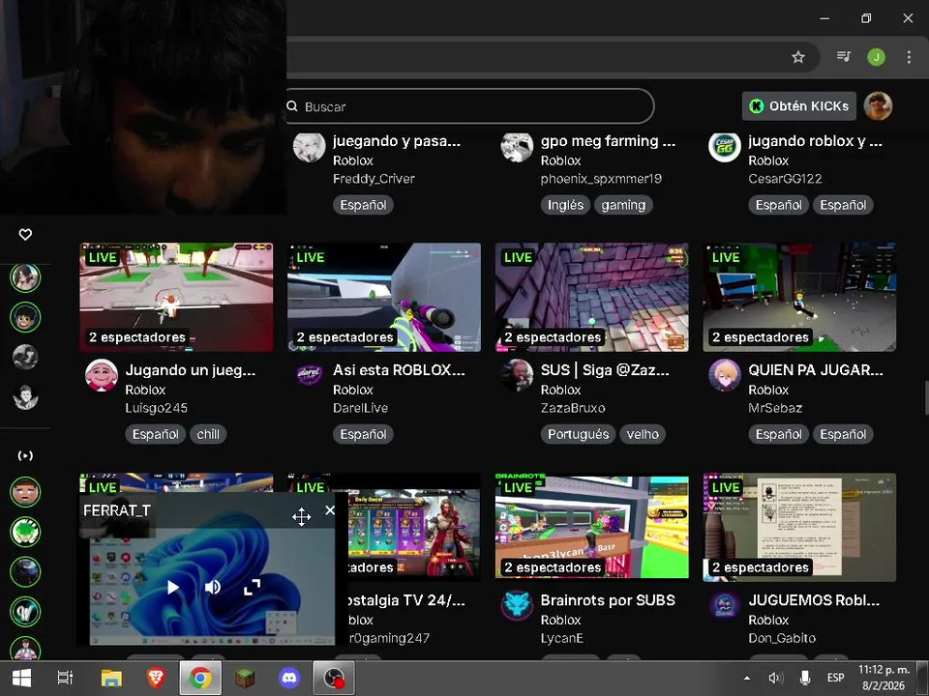Click the microphone tray icon
Image resolution: width=929 pixels, height=696 pixels.
click(805, 679)
